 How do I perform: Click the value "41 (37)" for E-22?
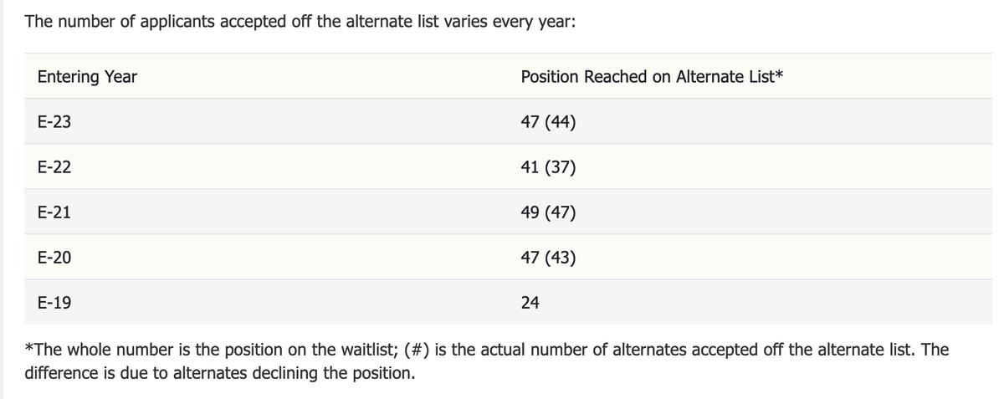[547, 167]
